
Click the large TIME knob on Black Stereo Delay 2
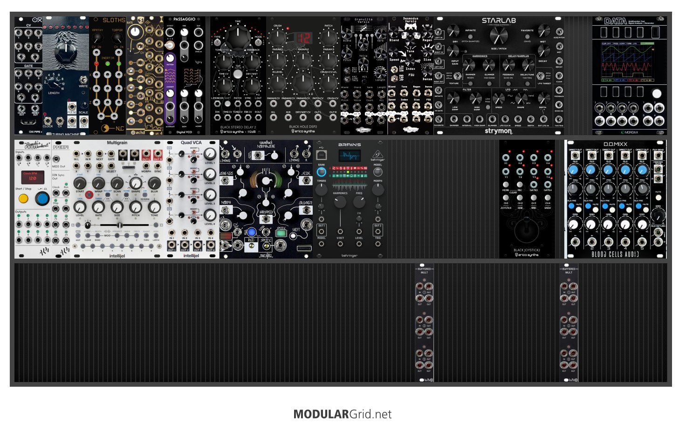(238, 37)
